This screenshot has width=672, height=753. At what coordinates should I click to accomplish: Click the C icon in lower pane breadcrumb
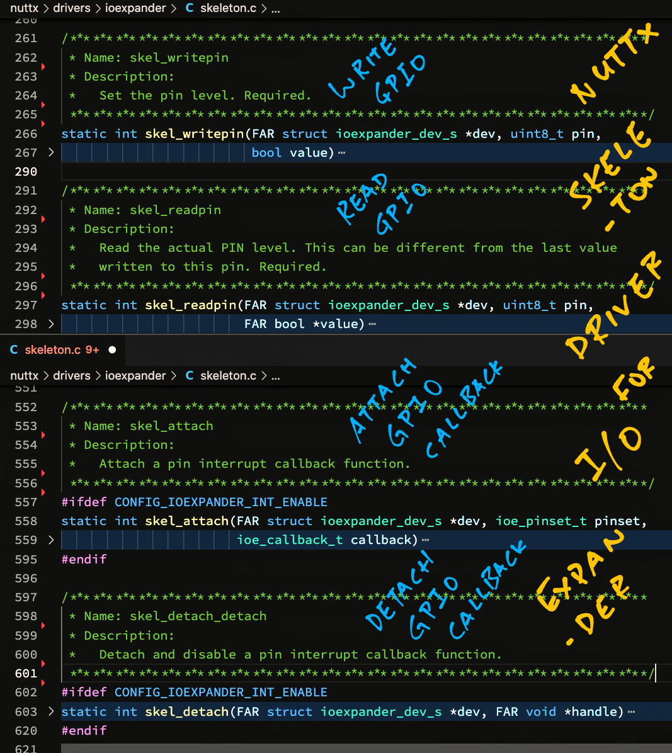click(x=190, y=375)
